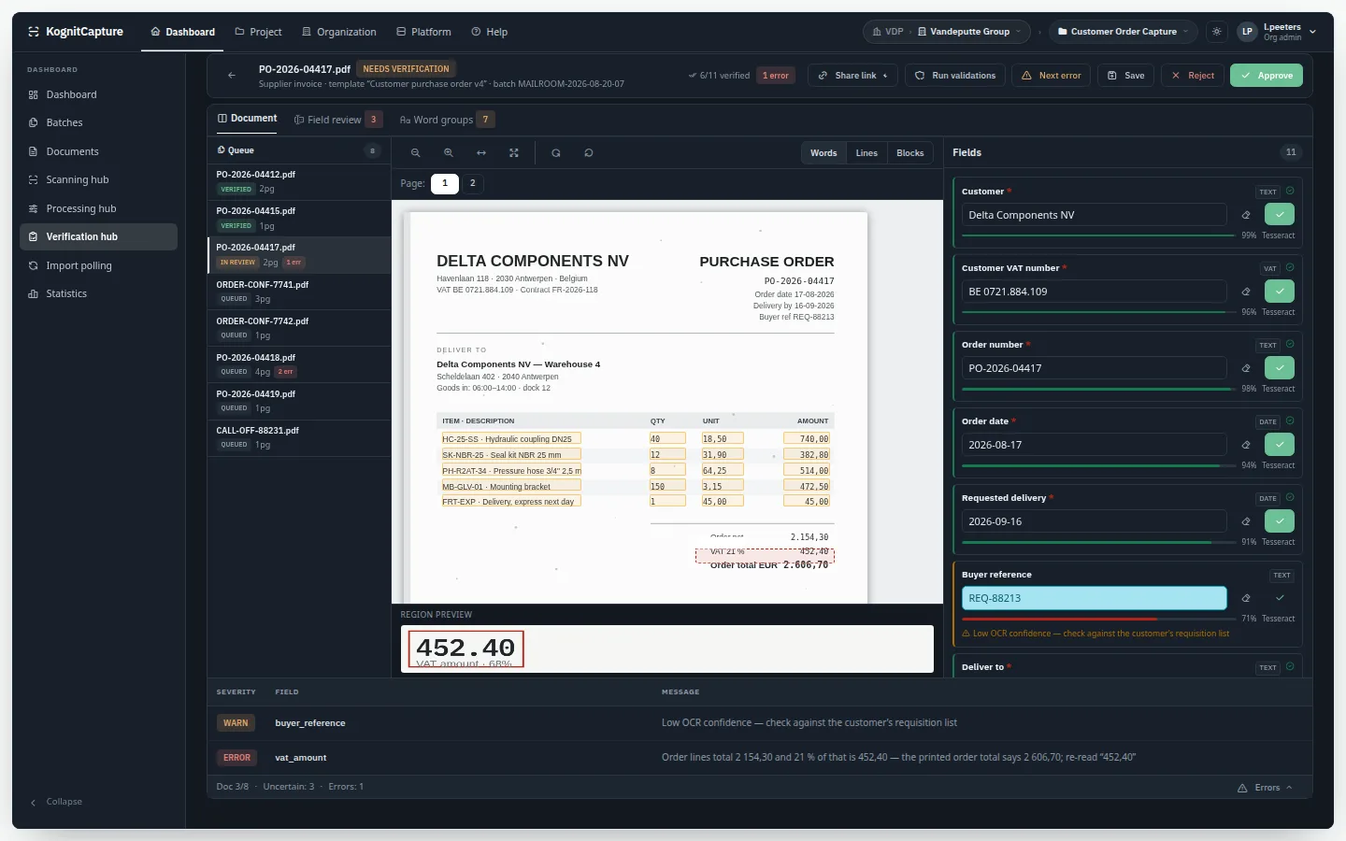Open Batches in the sidebar
The height and width of the screenshot is (841, 1346).
[x=98, y=123]
